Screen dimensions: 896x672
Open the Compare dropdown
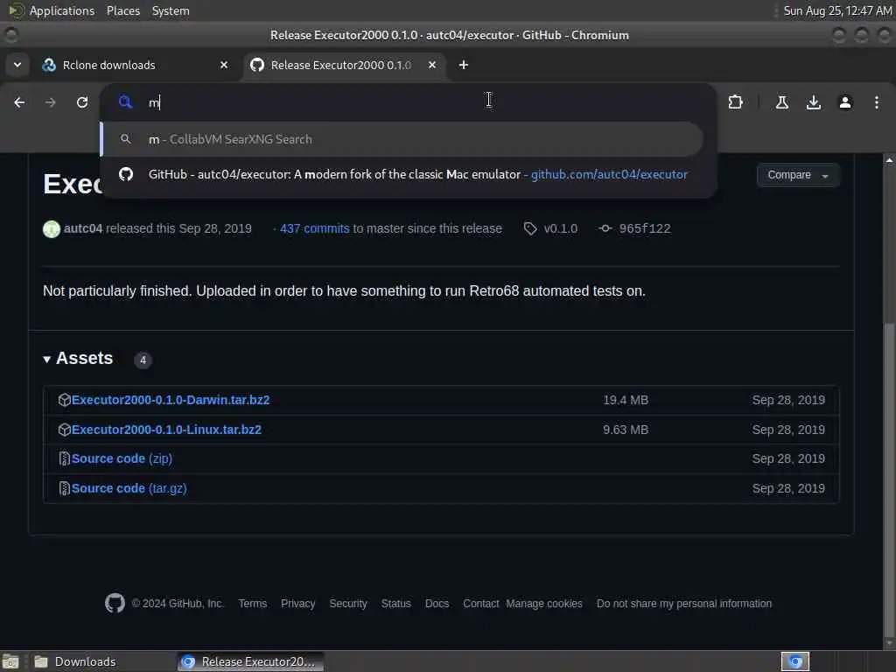798,175
